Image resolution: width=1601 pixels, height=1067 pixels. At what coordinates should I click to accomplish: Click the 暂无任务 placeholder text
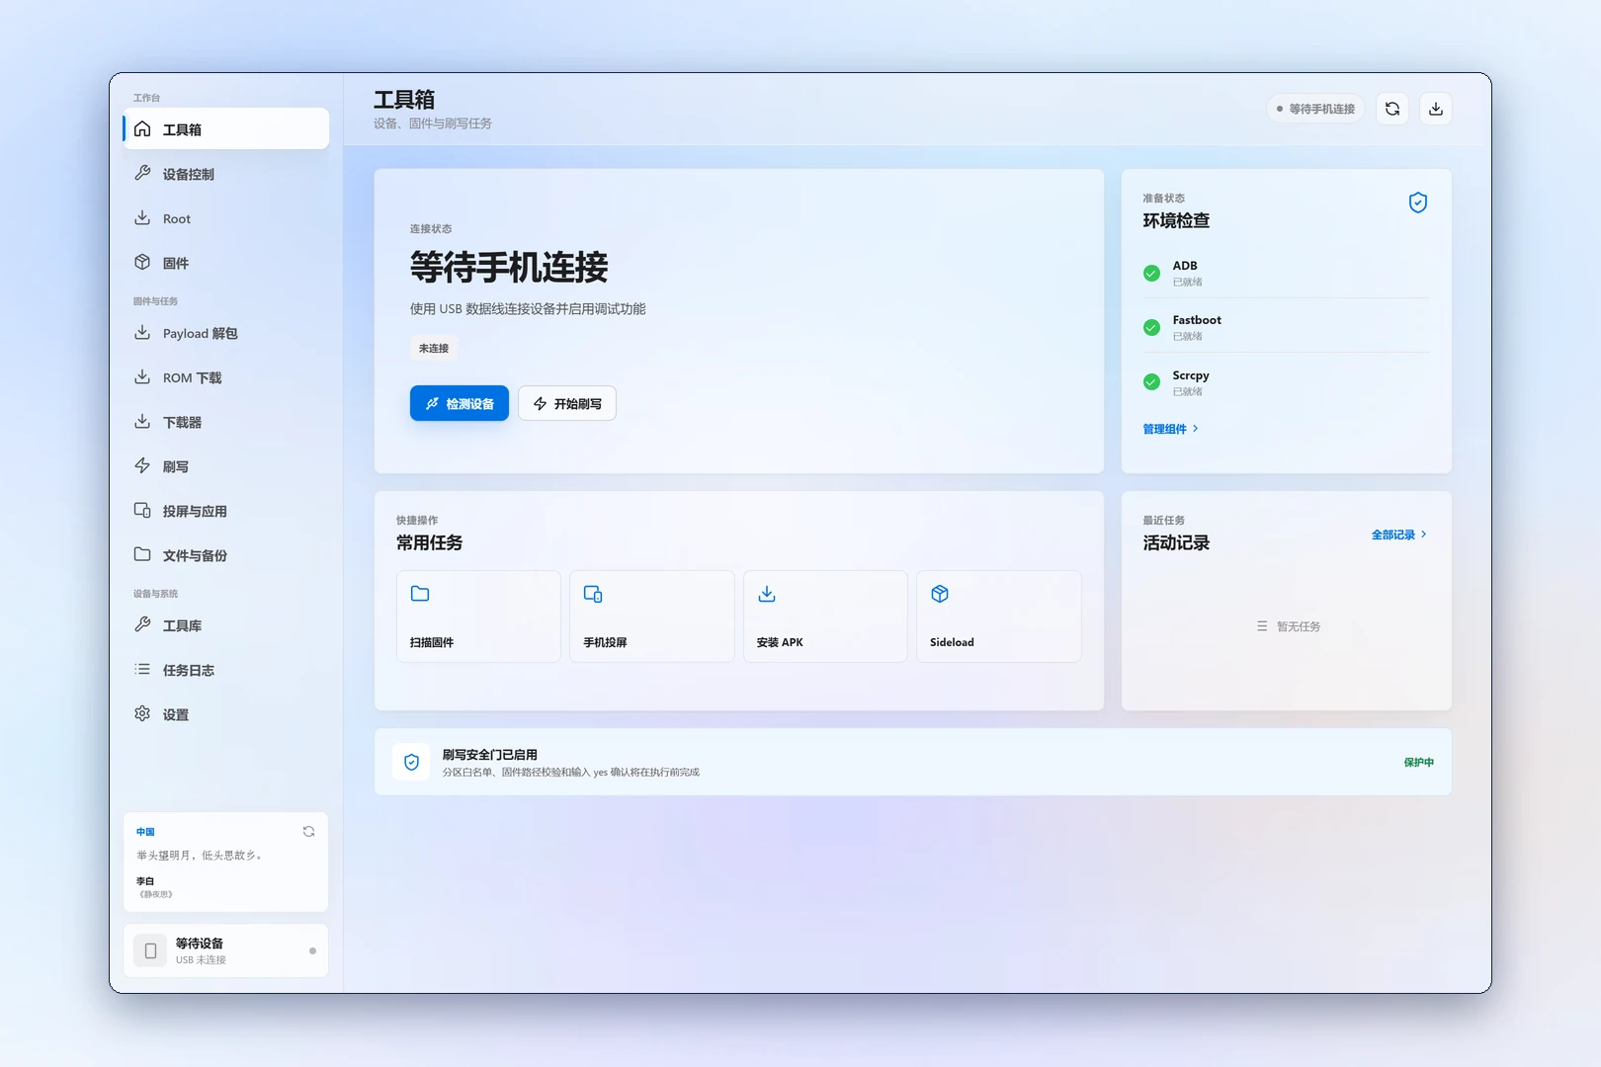(x=1298, y=626)
